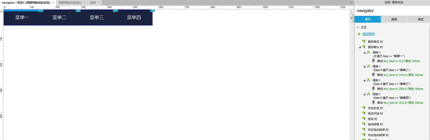Click the footnote marker 2 on 菜单二

pyautogui.click(x=78, y=10)
